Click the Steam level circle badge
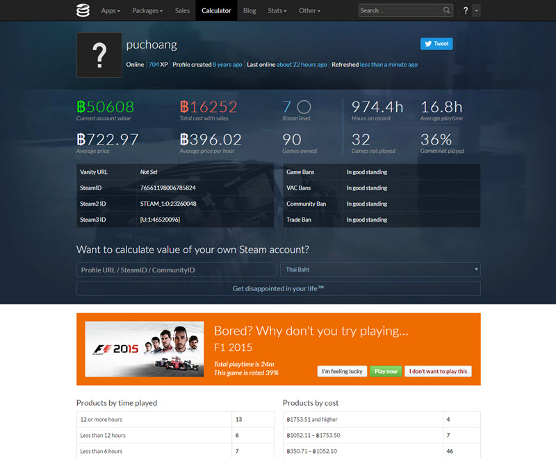Viewport: 556px width, 458px height. tap(304, 107)
